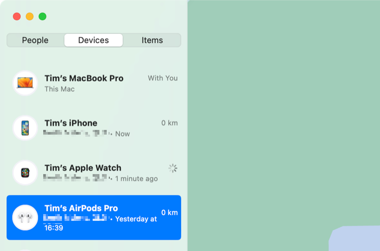Select Tim's AirPods Pro row
The width and height of the screenshot is (380, 251).
pyautogui.click(x=94, y=217)
